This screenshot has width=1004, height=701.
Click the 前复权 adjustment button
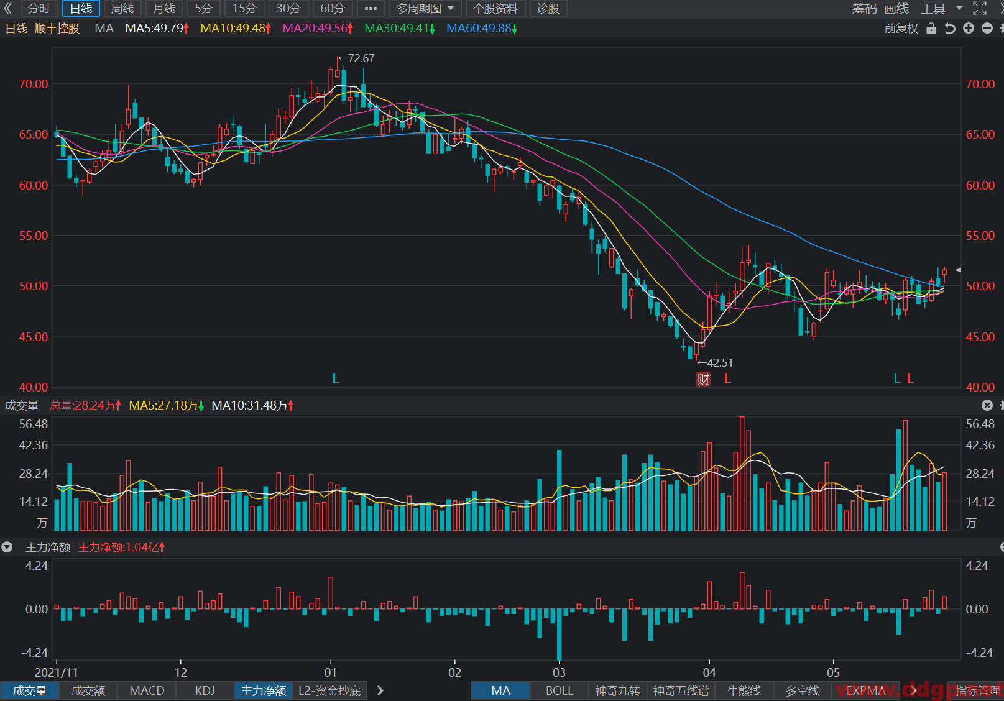901,29
